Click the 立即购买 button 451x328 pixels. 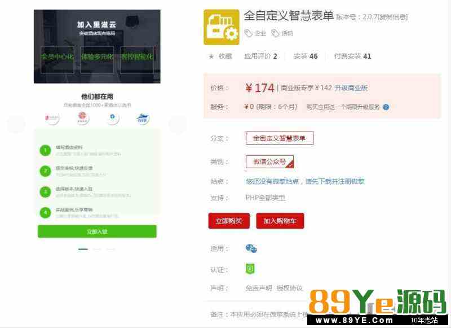coord(229,221)
